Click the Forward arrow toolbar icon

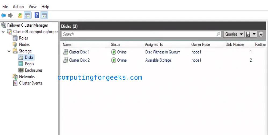pyautogui.click(x=10, y=15)
